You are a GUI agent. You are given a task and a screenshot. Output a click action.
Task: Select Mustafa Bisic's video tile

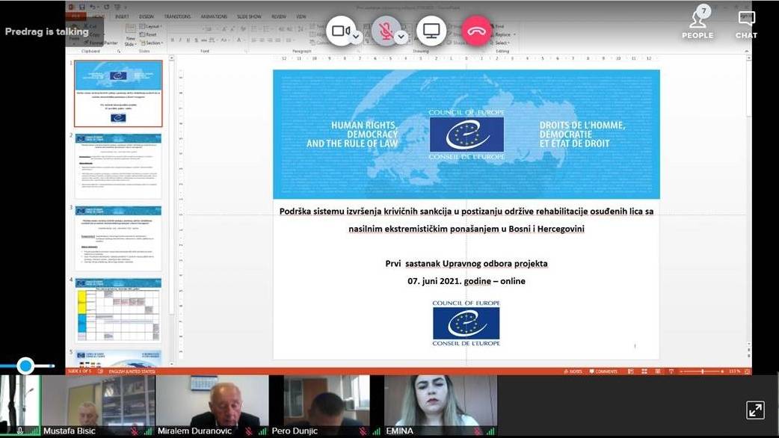click(98, 406)
